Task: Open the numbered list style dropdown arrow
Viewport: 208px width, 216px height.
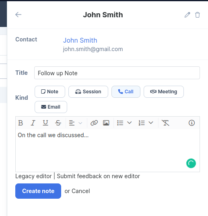Action: pyautogui.click(x=151, y=123)
